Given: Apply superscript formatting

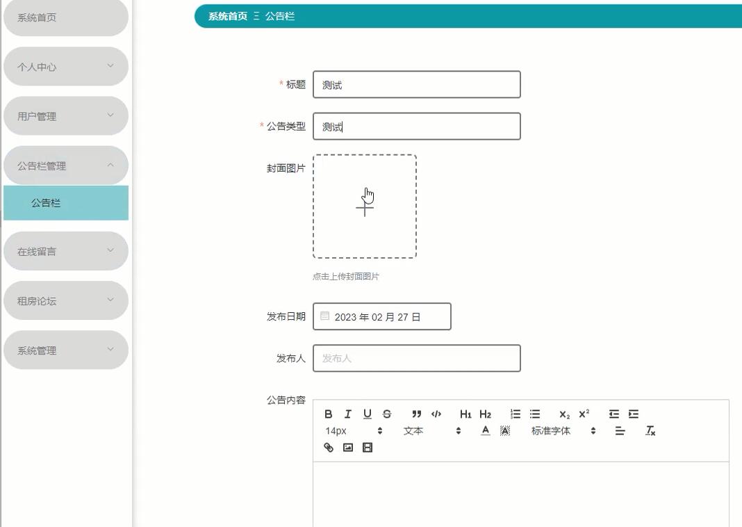Looking at the screenshot, I should point(584,414).
